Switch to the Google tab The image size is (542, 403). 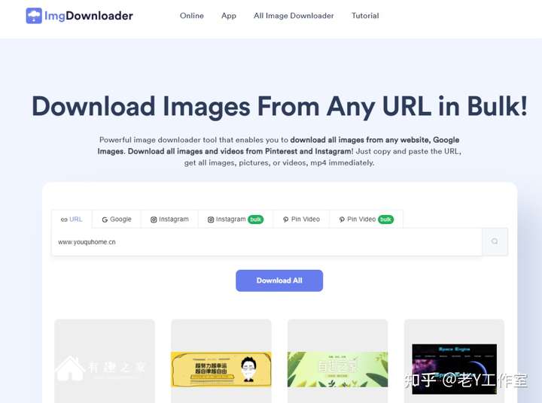(117, 220)
